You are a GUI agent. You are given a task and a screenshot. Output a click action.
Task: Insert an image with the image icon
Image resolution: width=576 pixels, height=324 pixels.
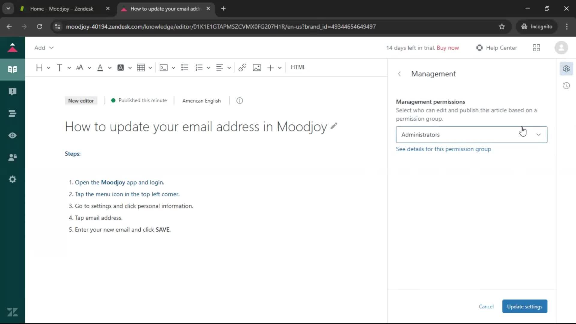tap(257, 67)
